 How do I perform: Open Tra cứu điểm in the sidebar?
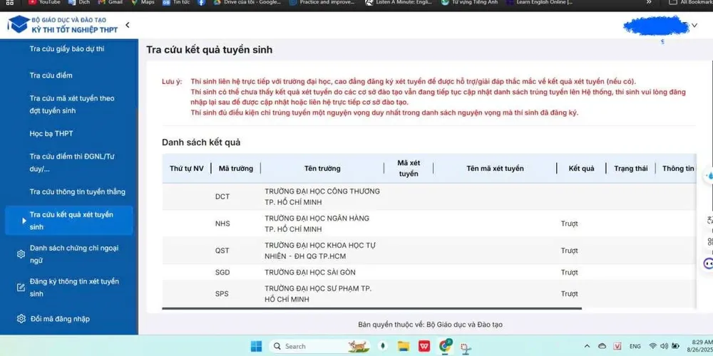tap(51, 75)
